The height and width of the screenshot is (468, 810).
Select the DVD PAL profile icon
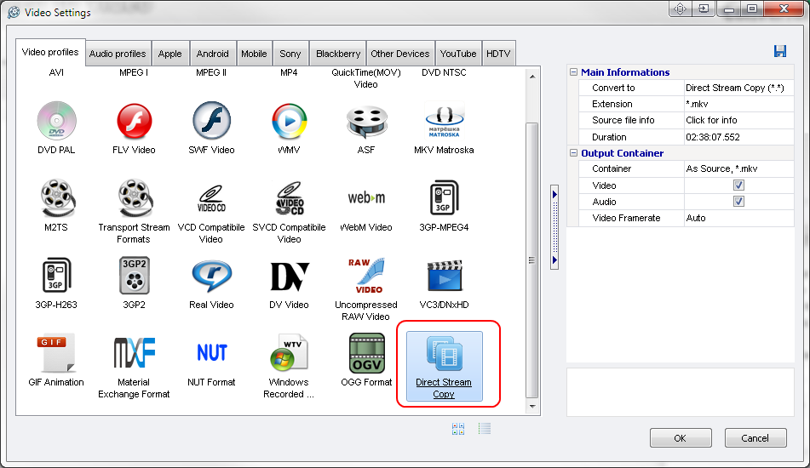point(56,121)
